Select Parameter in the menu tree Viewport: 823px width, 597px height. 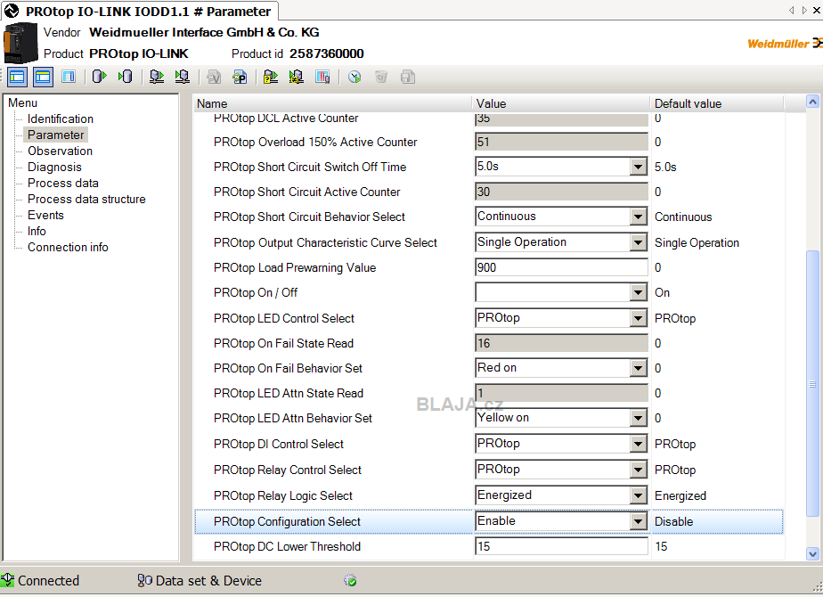pyautogui.click(x=55, y=135)
